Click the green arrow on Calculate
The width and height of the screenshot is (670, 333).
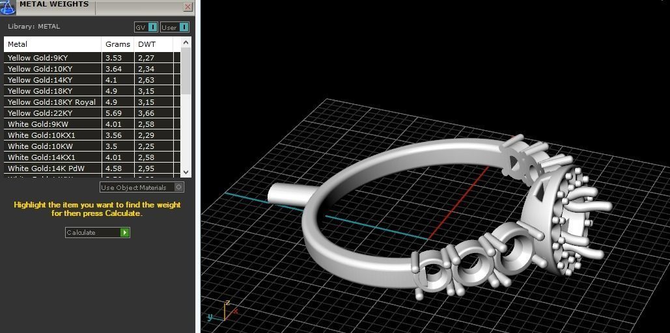(124, 233)
